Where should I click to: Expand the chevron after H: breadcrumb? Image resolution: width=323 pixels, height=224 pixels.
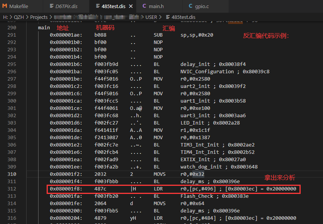click(11, 17)
